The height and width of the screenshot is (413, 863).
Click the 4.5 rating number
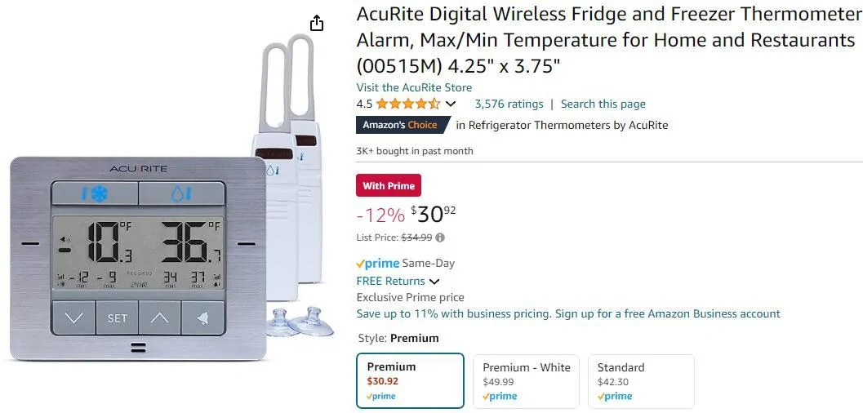pos(364,104)
